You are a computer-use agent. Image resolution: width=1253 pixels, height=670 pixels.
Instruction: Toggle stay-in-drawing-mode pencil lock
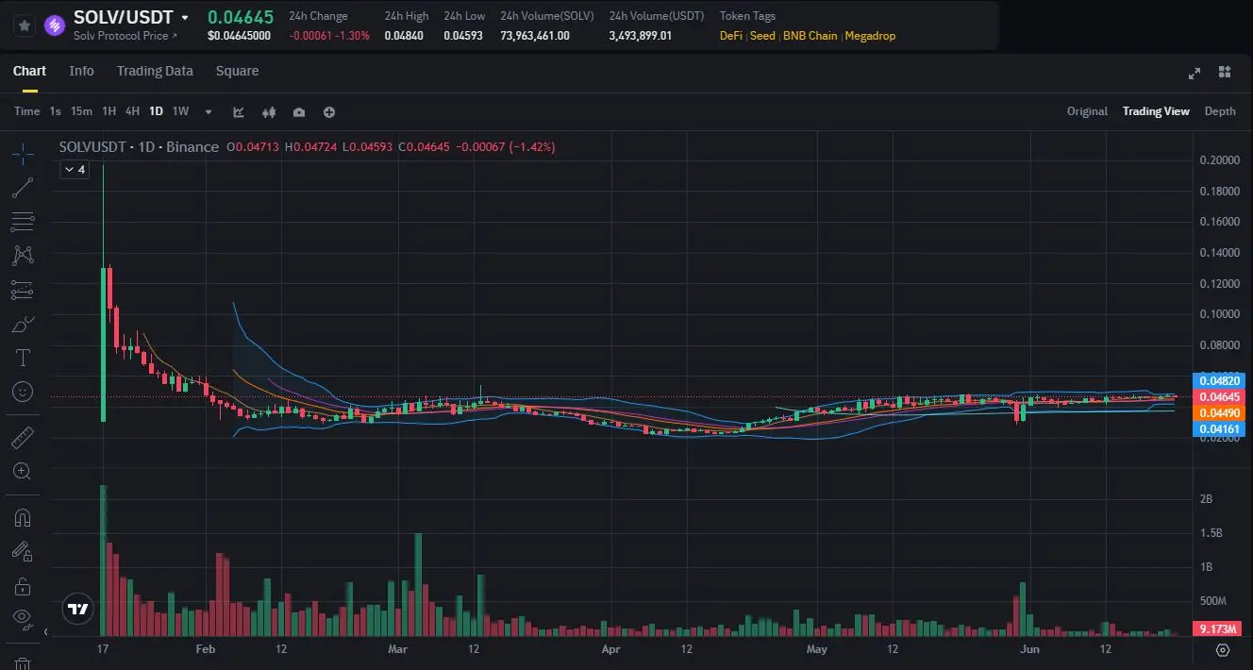pyautogui.click(x=24, y=551)
